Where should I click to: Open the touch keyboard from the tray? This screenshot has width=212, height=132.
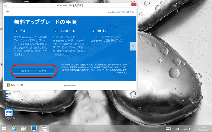[x=168, y=129]
